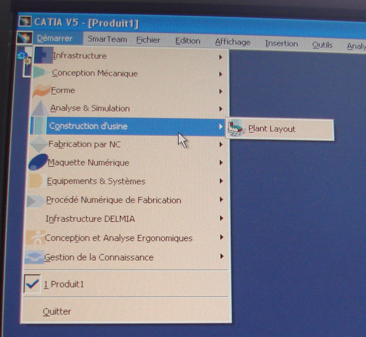Click the CATIA V5 title bar logo
This screenshot has height=337, width=366.
pos(25,21)
